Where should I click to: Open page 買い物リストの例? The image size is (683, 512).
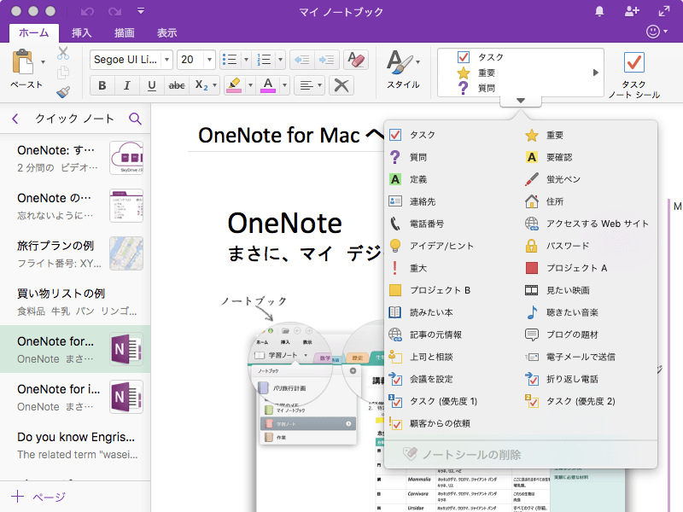tap(75, 302)
